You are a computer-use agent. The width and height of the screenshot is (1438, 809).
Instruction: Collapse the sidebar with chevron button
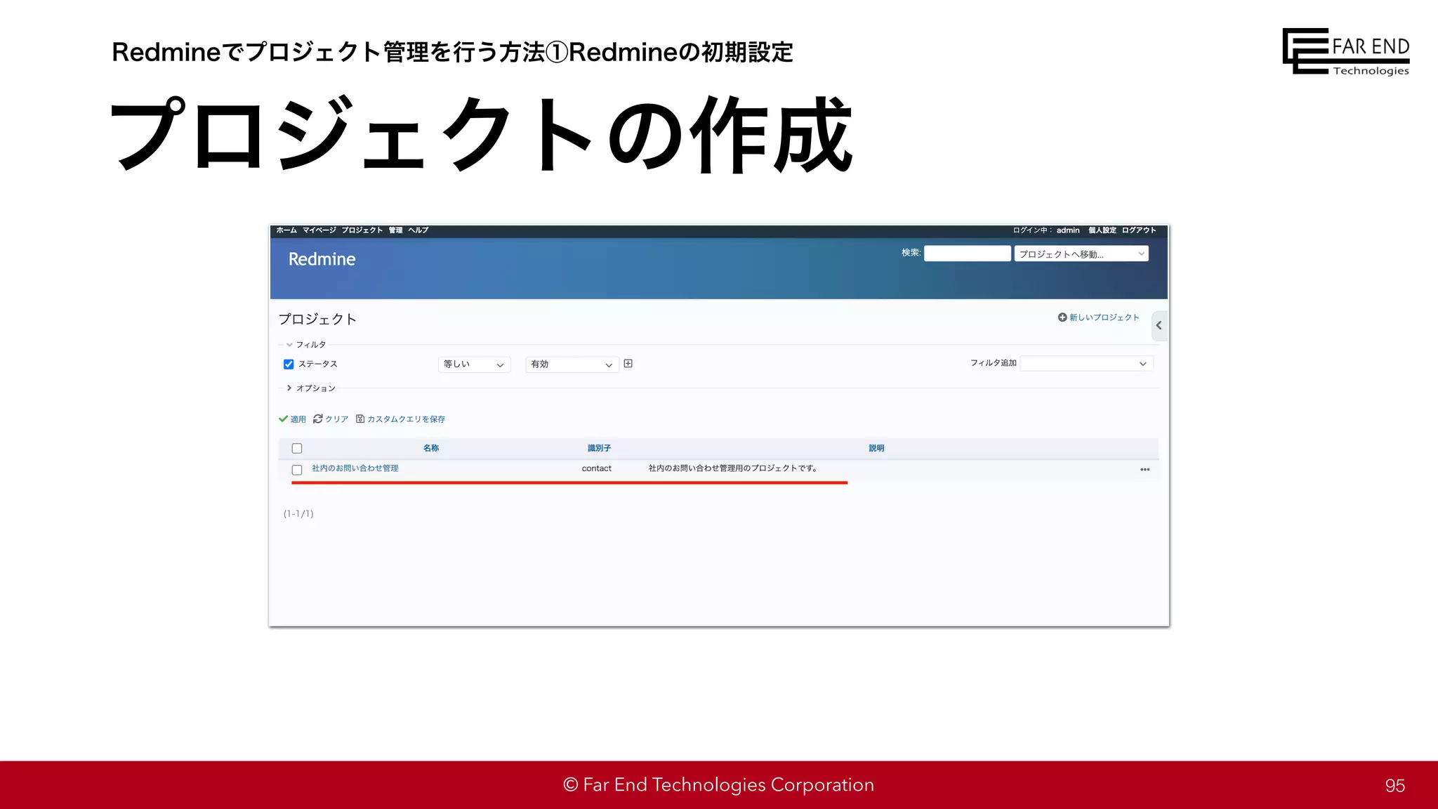click(x=1159, y=326)
